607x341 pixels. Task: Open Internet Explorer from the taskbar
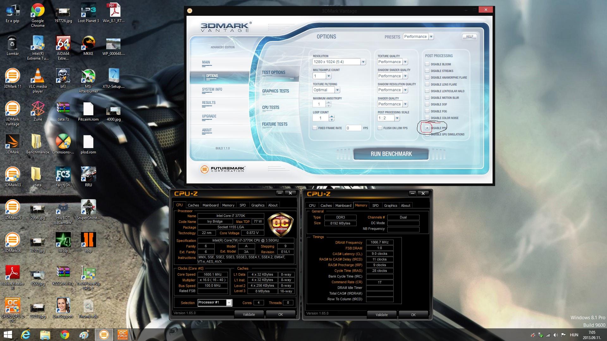[x=26, y=335]
